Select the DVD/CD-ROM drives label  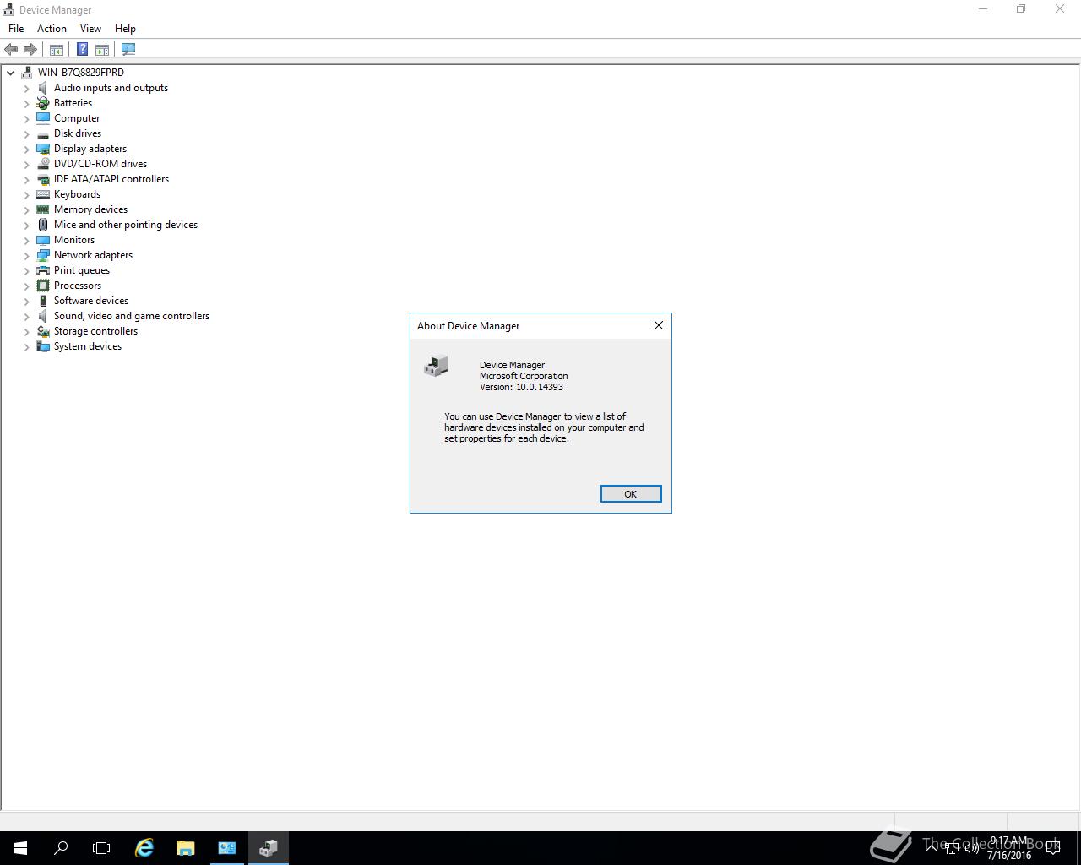[100, 164]
